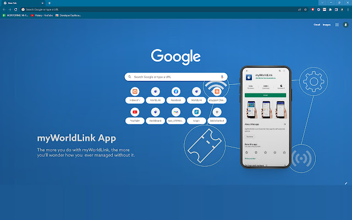Open the YouTube shortcut
The width and height of the screenshot is (352, 220).
135,116
